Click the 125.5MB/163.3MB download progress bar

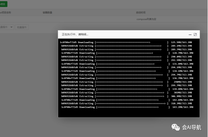[x=131, y=42]
